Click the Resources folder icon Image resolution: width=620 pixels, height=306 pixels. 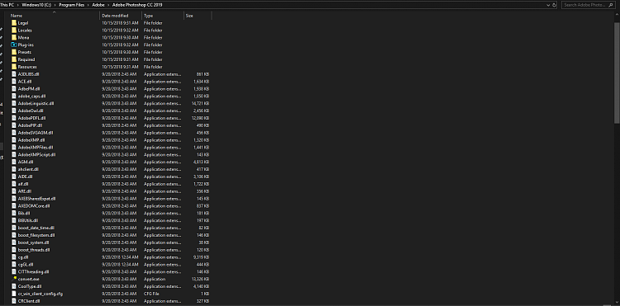14,67
